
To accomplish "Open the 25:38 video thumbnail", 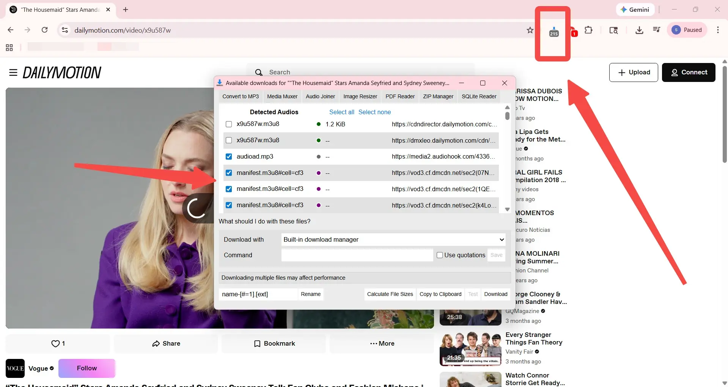I will pyautogui.click(x=470, y=318).
